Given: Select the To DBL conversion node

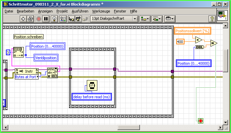Looking at the screenshot, I should click(x=200, y=47).
